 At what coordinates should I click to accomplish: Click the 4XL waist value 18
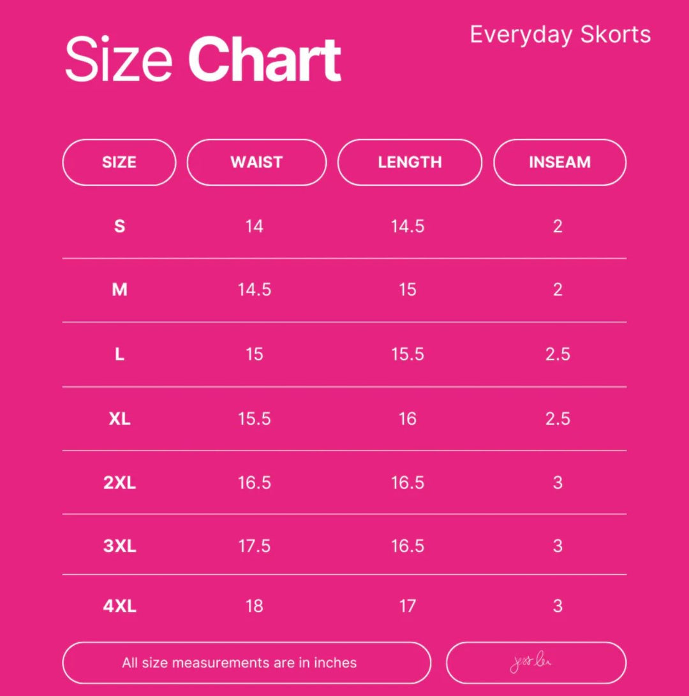(x=255, y=605)
